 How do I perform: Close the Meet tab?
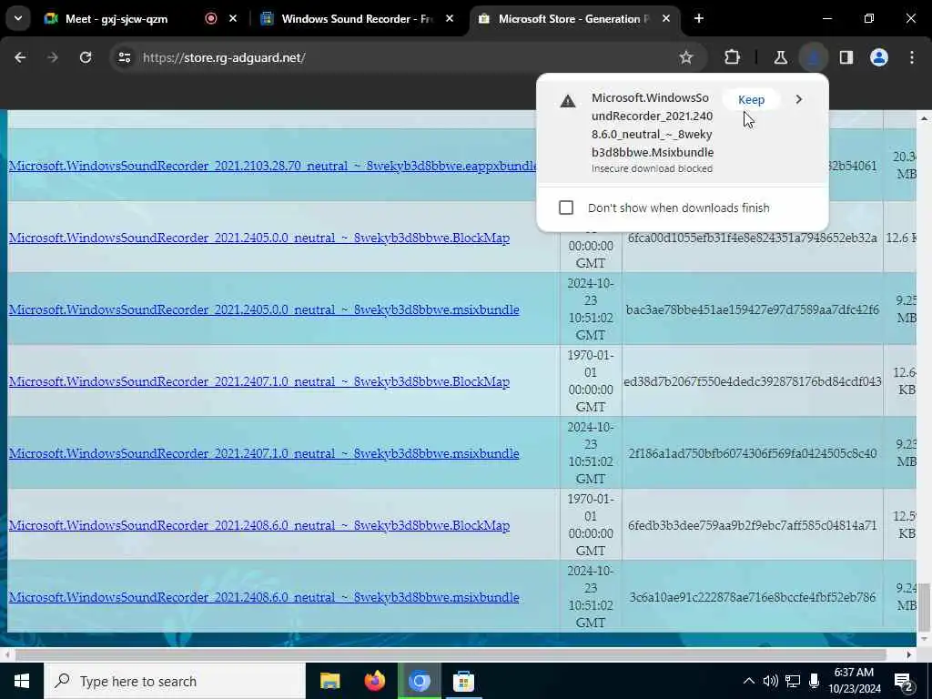tap(233, 18)
